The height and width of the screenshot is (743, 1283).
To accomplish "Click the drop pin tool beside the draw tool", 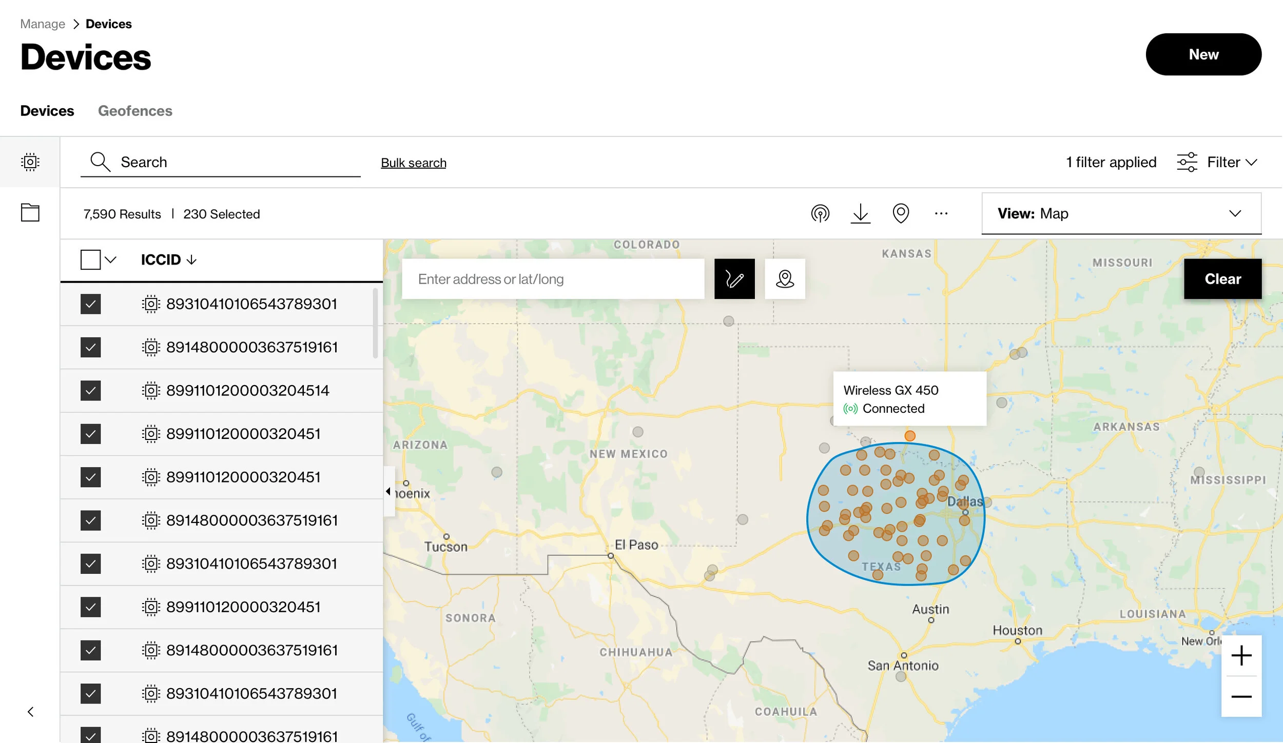I will [x=785, y=278].
